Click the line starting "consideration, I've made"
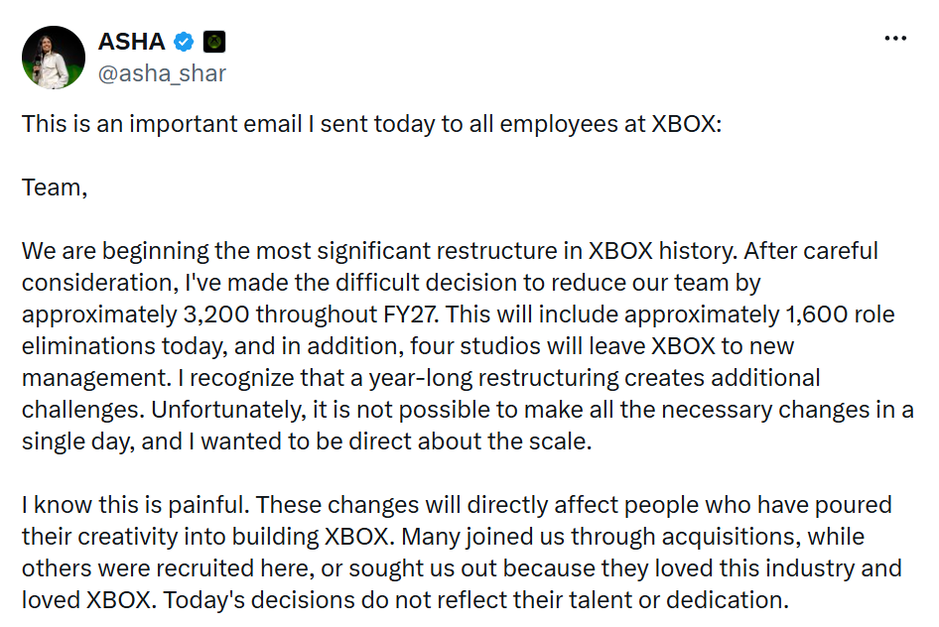939x627 pixels. (x=391, y=283)
